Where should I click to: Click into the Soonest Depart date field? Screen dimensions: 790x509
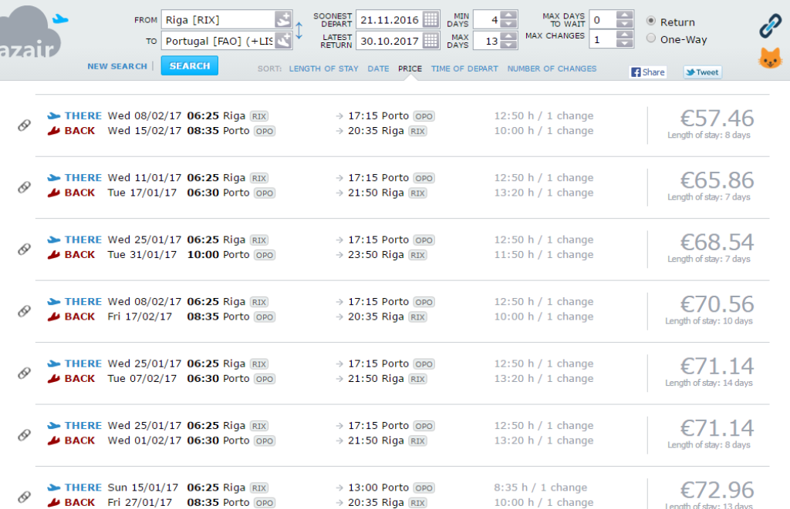coord(388,19)
